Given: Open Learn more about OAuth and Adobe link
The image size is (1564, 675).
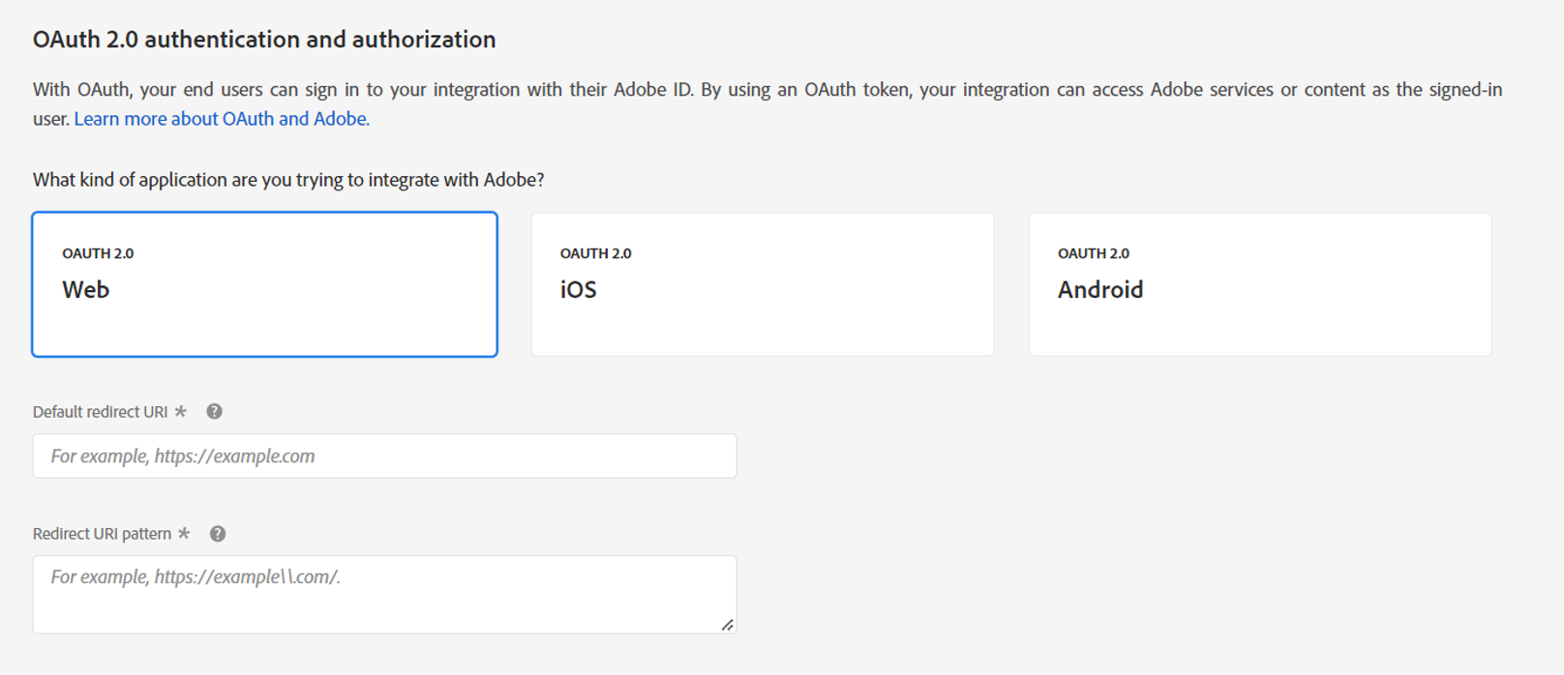Looking at the screenshot, I should (x=222, y=119).
